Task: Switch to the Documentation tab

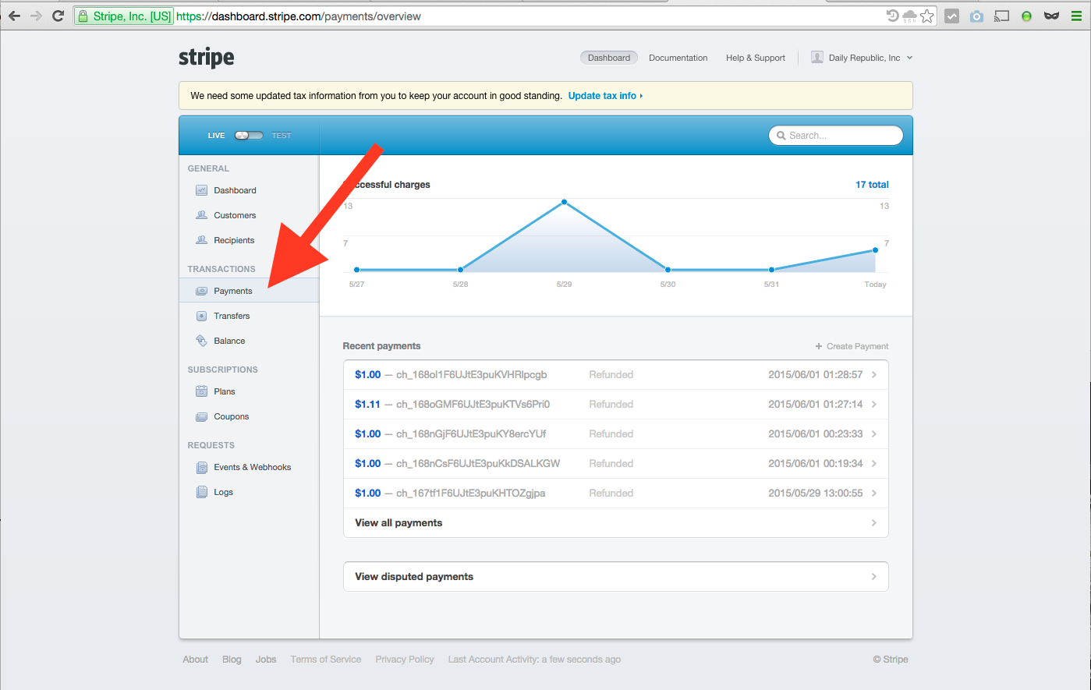Action: [x=678, y=58]
